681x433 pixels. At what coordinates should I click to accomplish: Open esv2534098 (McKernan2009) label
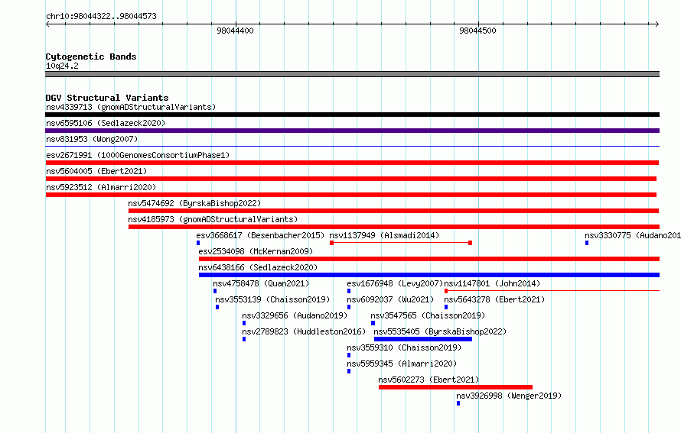(x=256, y=251)
